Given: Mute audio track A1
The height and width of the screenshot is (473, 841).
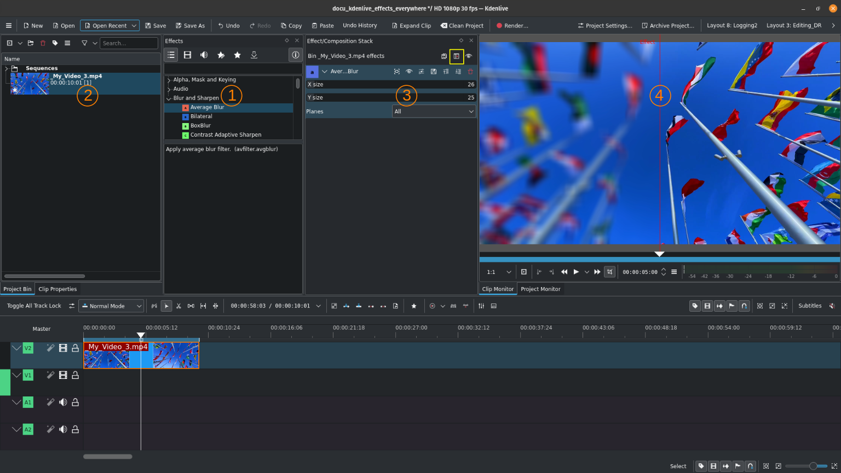Looking at the screenshot, I should tap(63, 402).
